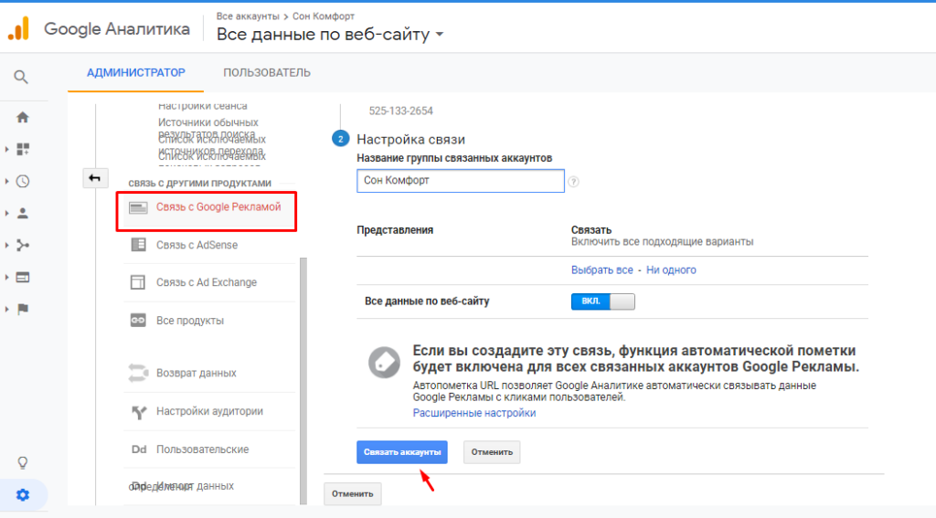Image resolution: width=936 pixels, height=518 pixels.
Task: Open search with the magnifier icon
Action: (21, 77)
